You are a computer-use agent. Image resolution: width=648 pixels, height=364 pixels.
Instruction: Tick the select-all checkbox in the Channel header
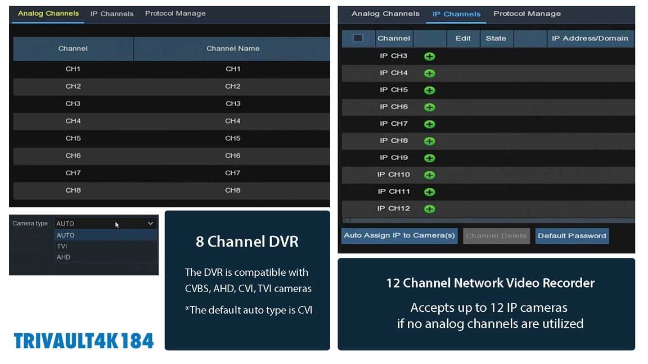click(358, 38)
